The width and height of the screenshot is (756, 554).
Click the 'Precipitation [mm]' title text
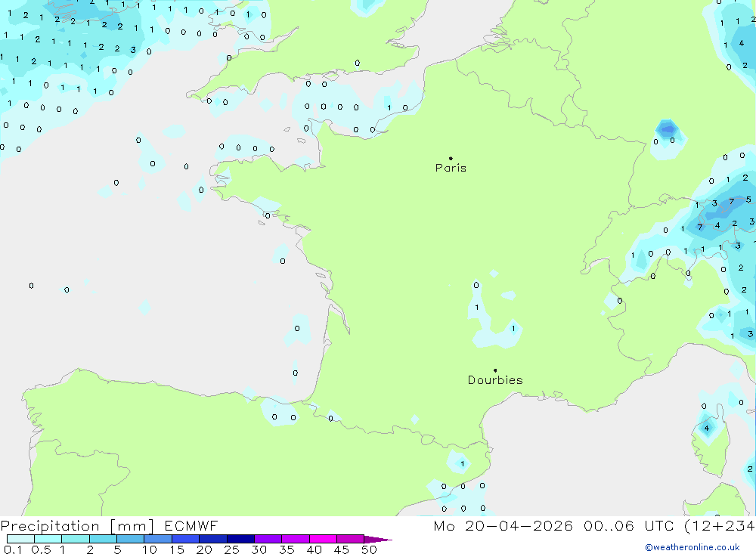(x=77, y=526)
